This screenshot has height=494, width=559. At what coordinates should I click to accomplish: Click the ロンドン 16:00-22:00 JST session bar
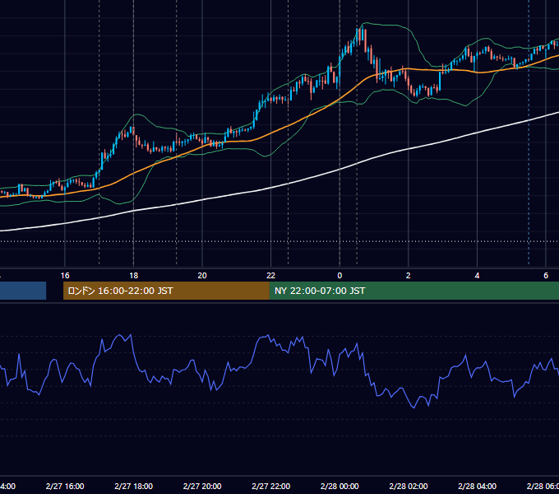(x=166, y=291)
